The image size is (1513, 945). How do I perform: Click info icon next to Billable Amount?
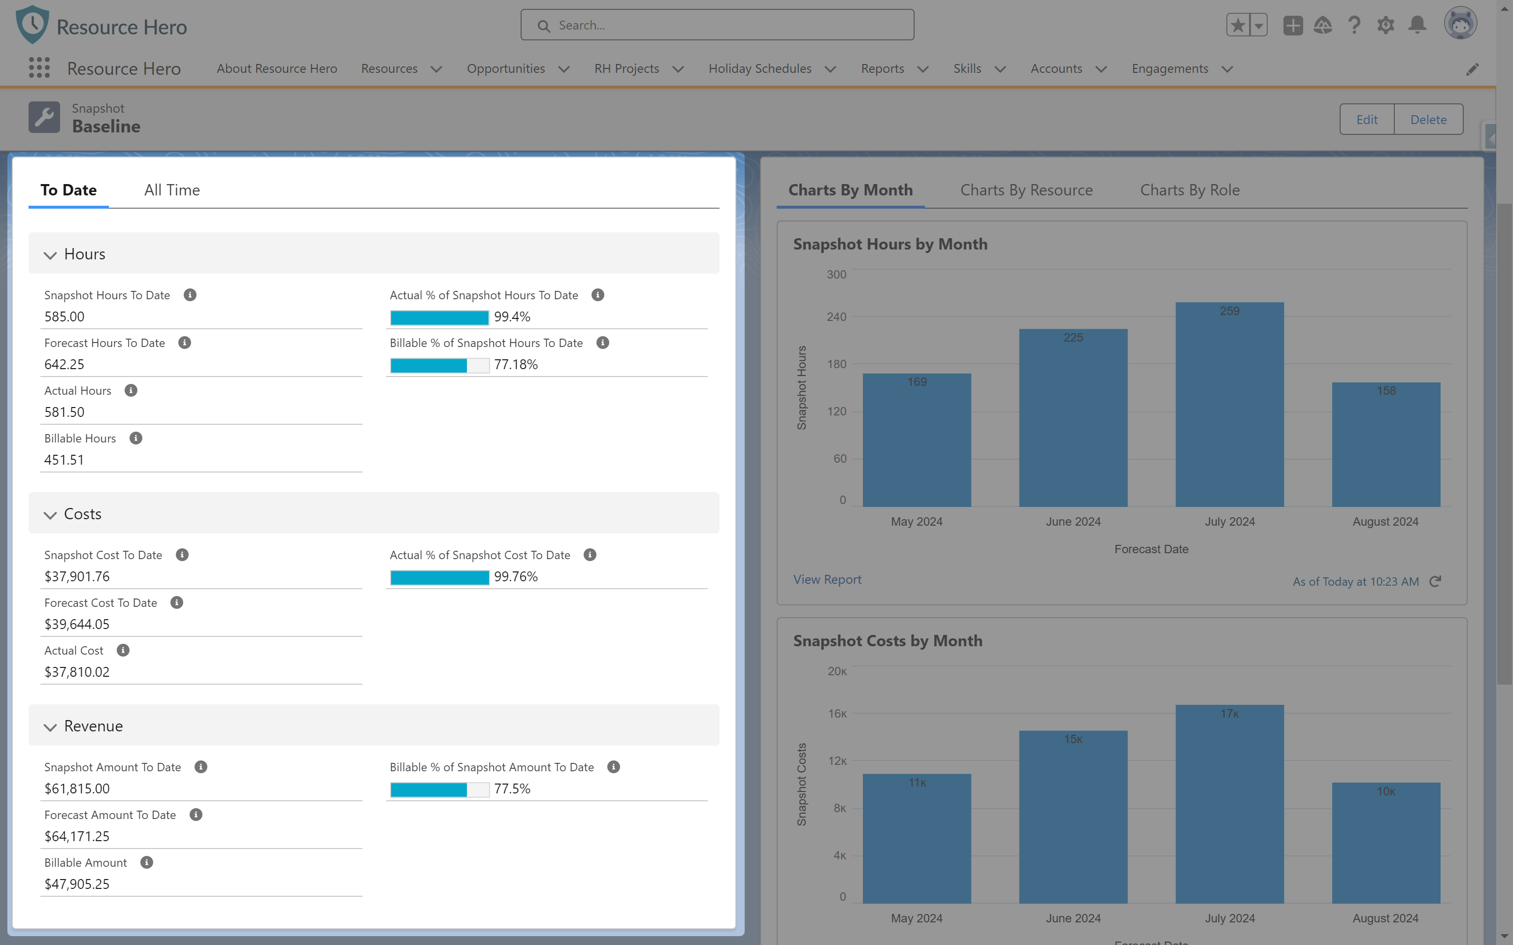click(147, 862)
